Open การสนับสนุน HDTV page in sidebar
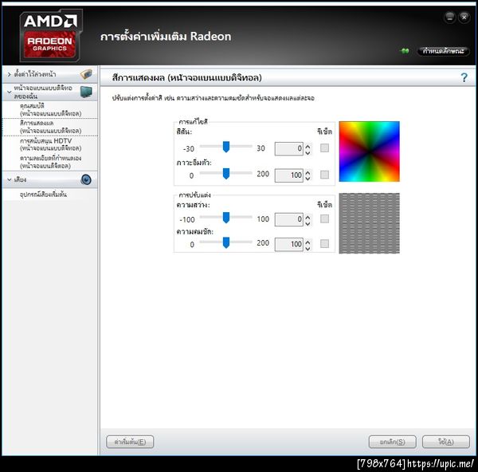This screenshot has width=478, height=472. click(x=51, y=144)
